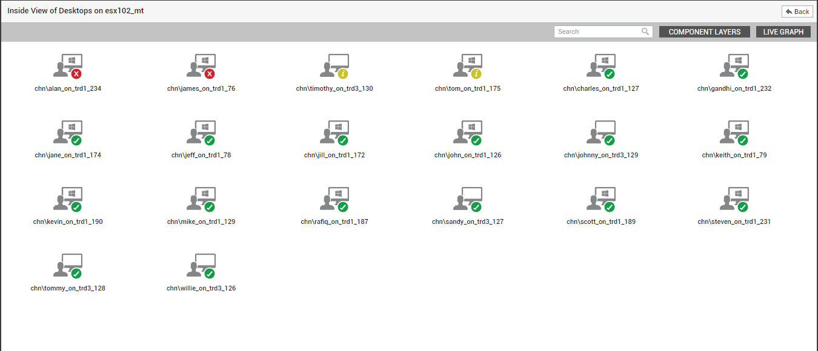818x351 pixels.
Task: Click the label chn\johnny_on_trd3_129
Action: tap(601, 155)
